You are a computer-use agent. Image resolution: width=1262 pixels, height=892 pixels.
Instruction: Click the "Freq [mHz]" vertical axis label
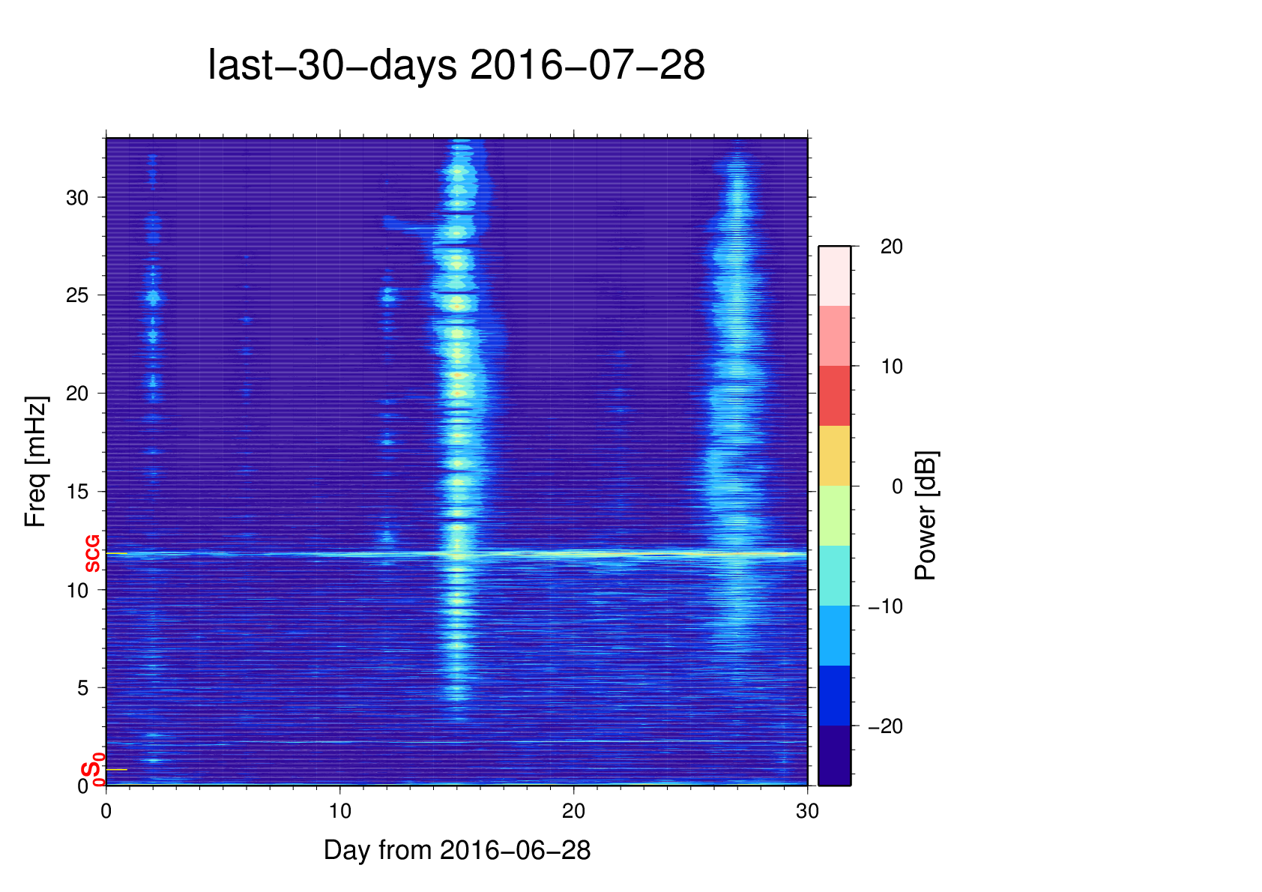pyautogui.click(x=35, y=462)
